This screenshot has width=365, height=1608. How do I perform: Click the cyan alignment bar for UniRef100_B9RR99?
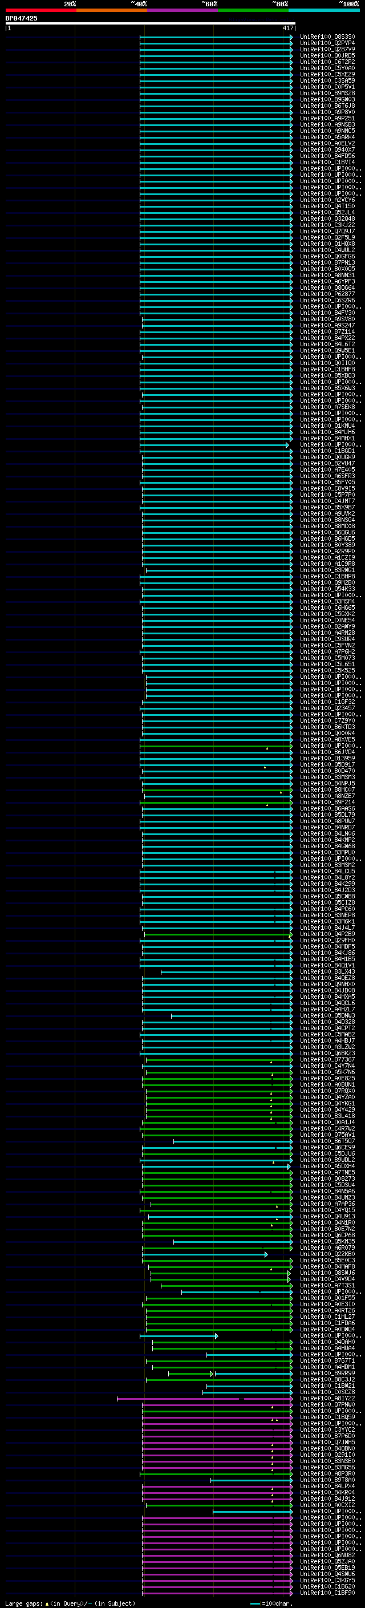click(x=253, y=1374)
